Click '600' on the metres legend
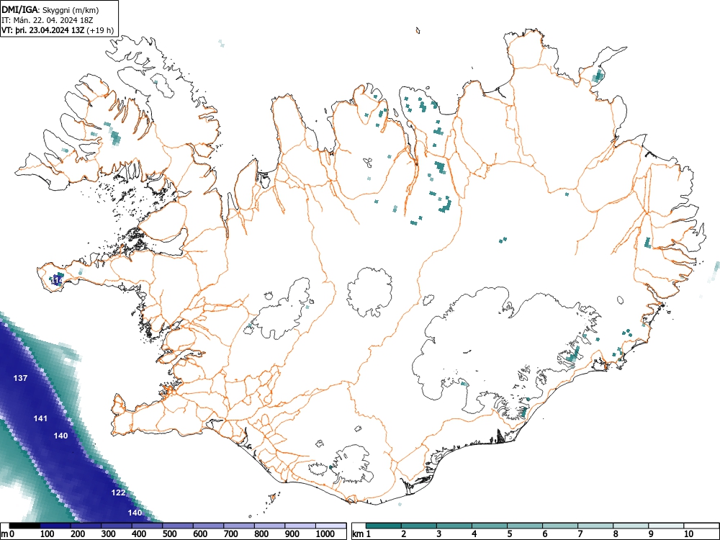 point(200,534)
